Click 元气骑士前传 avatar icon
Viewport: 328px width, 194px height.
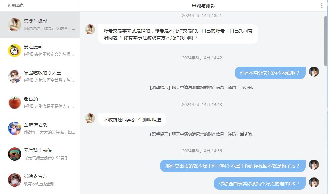(x=15, y=154)
